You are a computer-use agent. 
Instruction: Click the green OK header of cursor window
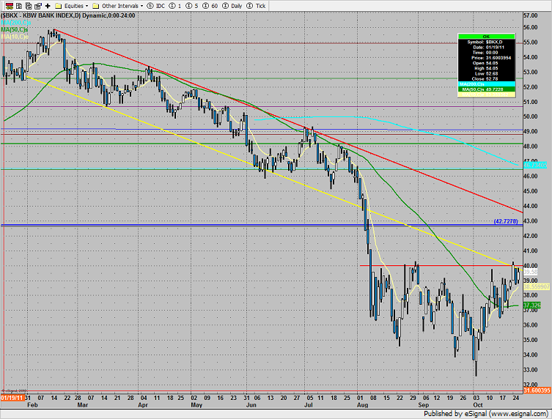click(486, 36)
